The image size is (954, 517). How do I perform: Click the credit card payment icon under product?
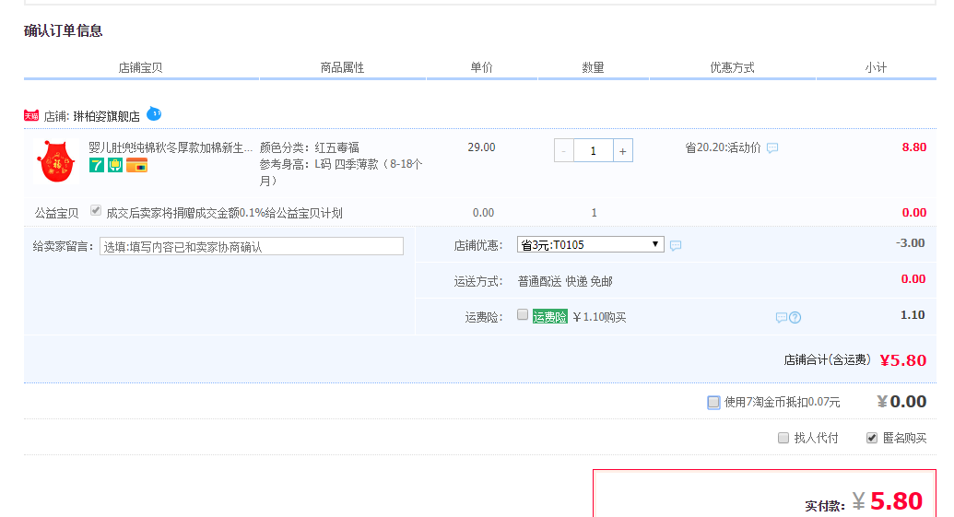(x=136, y=165)
